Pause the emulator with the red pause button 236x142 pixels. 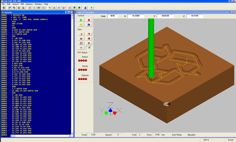[x=89, y=20]
